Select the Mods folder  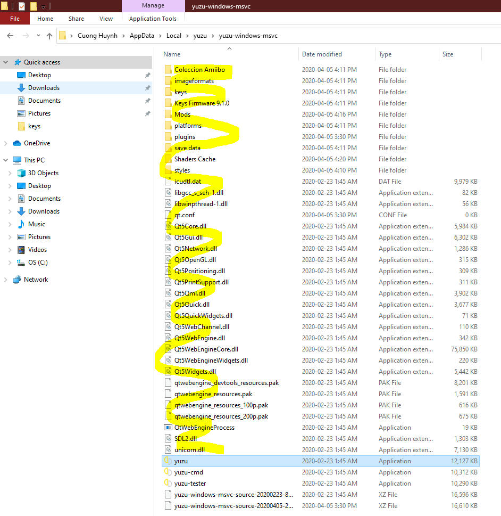point(182,114)
